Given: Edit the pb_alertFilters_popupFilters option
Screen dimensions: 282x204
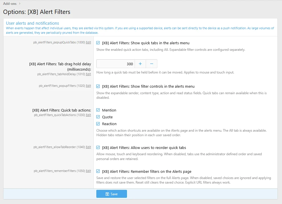Looking at the screenshot, I should tap(88, 86).
